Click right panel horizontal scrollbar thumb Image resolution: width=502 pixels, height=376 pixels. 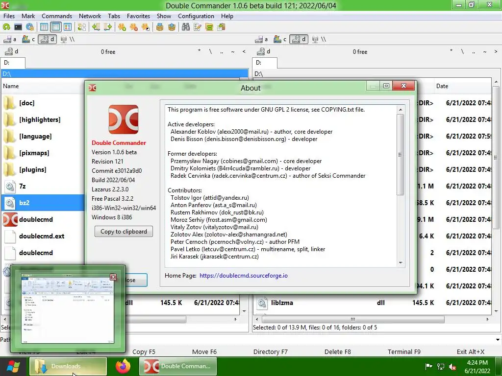point(353,319)
